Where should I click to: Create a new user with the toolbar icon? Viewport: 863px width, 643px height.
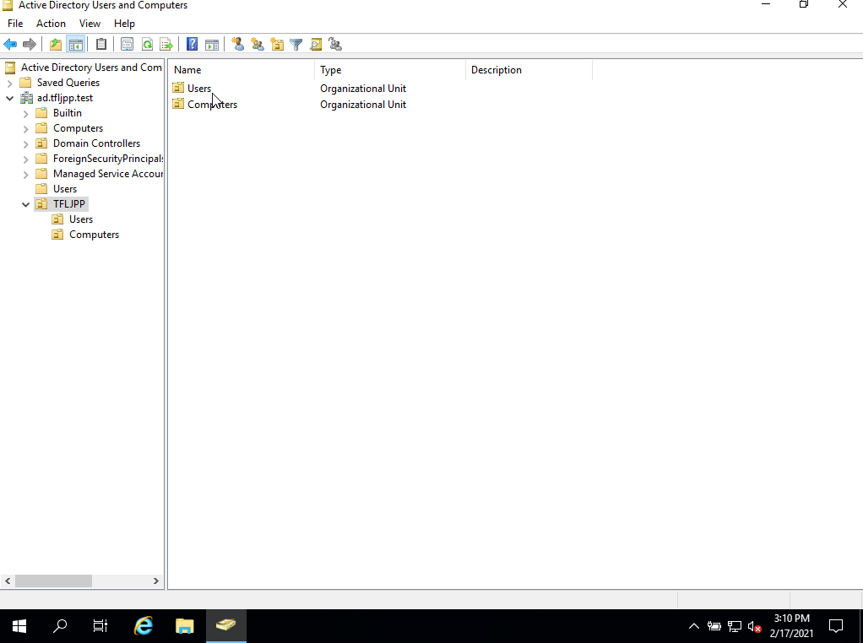point(237,45)
